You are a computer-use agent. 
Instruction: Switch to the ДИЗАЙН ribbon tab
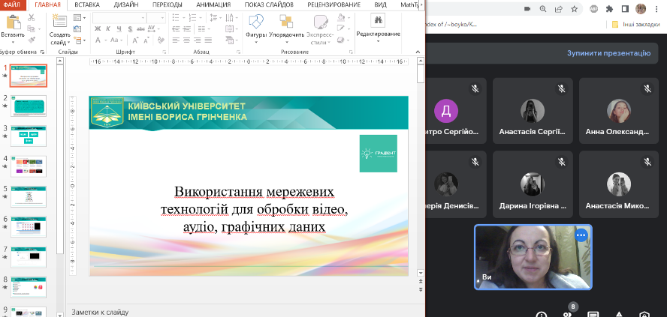[125, 4]
